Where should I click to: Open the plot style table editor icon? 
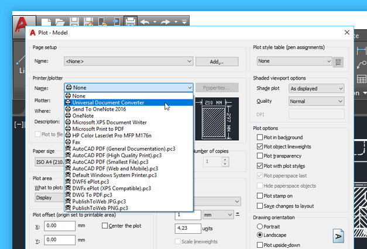339,61
